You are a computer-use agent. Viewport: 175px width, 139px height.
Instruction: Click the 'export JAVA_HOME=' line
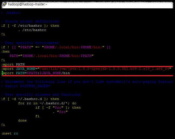pyautogui.click(x=86, y=69)
